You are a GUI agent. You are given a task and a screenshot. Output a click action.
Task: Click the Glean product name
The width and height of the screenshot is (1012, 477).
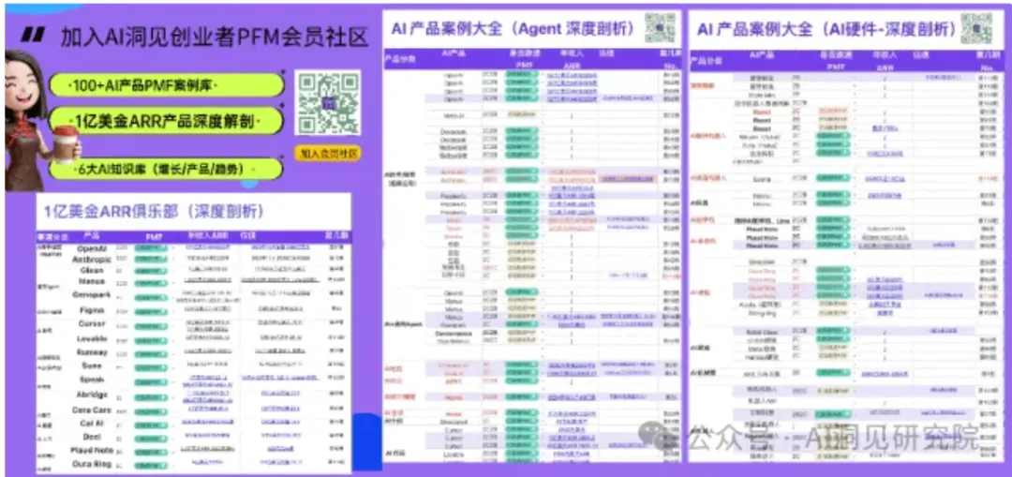92,271
